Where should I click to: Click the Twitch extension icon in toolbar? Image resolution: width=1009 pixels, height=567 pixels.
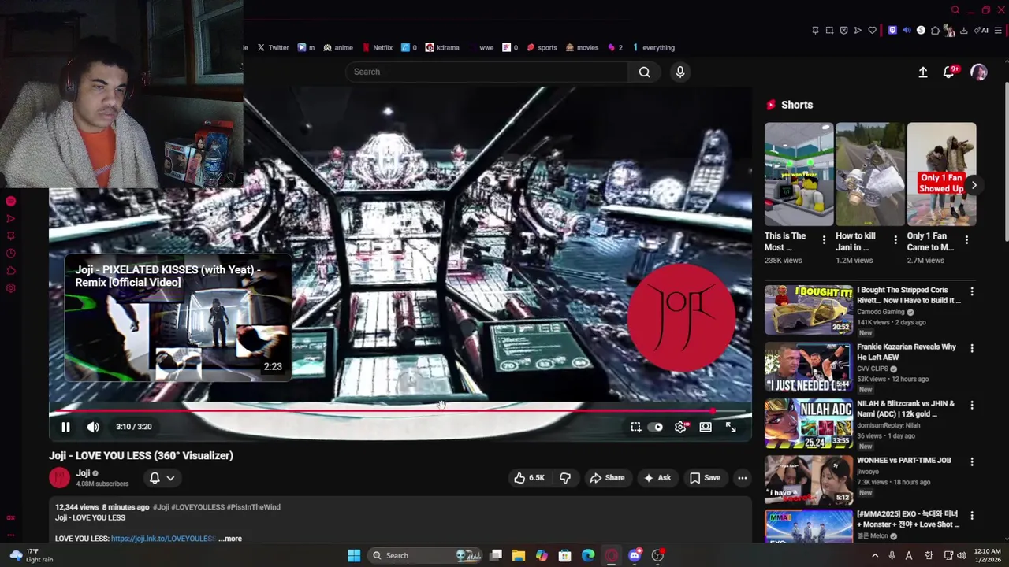892,31
